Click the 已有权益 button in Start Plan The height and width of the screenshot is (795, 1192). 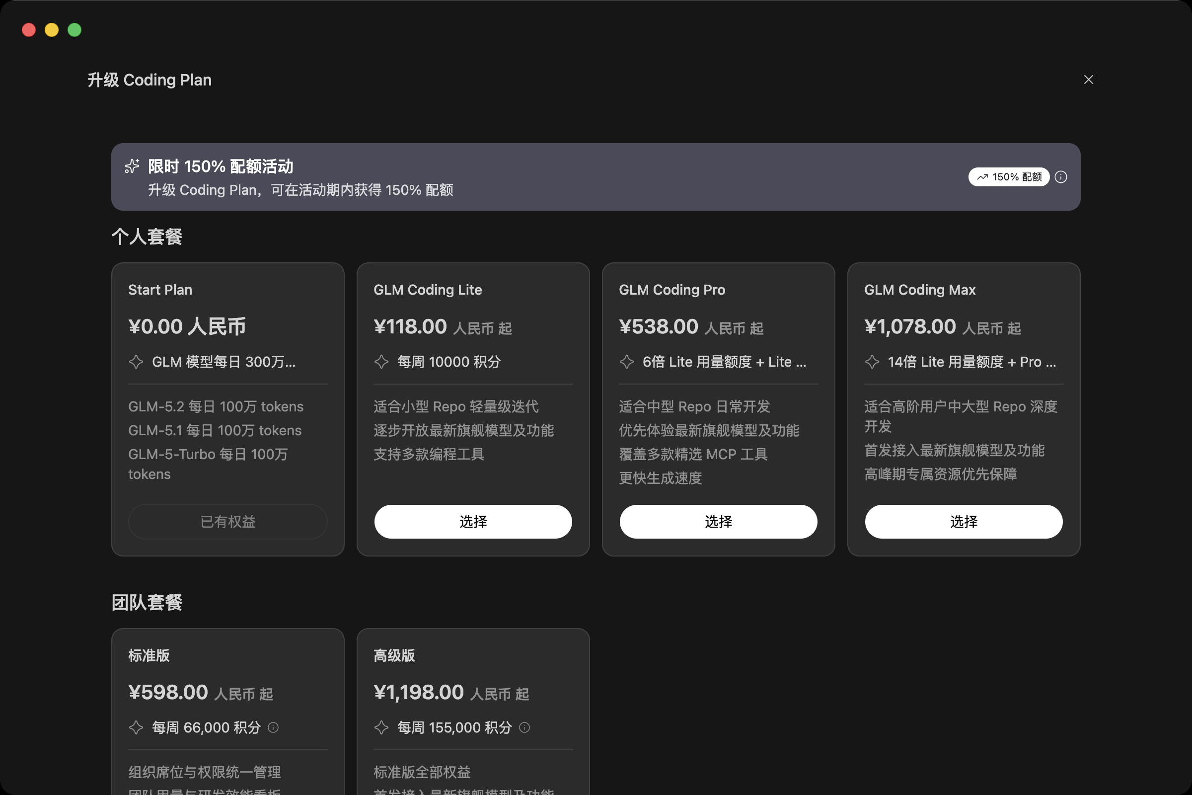(228, 522)
